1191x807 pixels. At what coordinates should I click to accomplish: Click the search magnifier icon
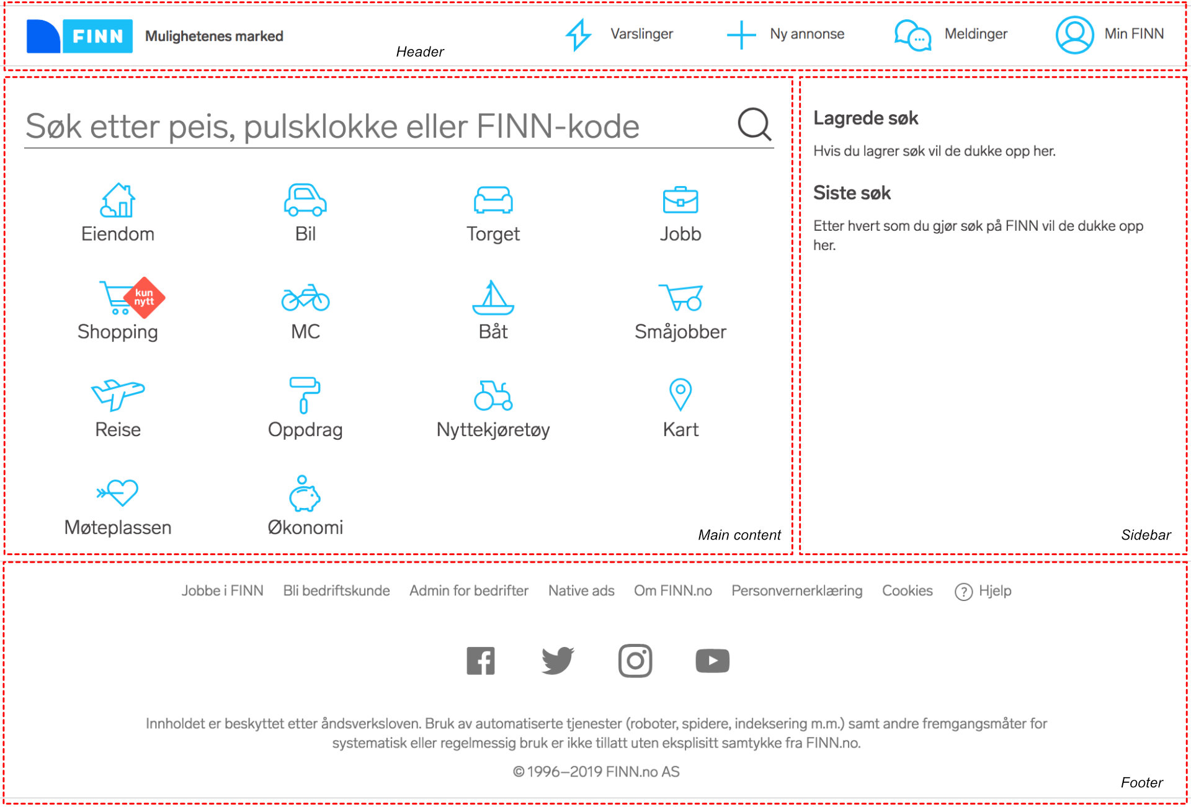754,124
